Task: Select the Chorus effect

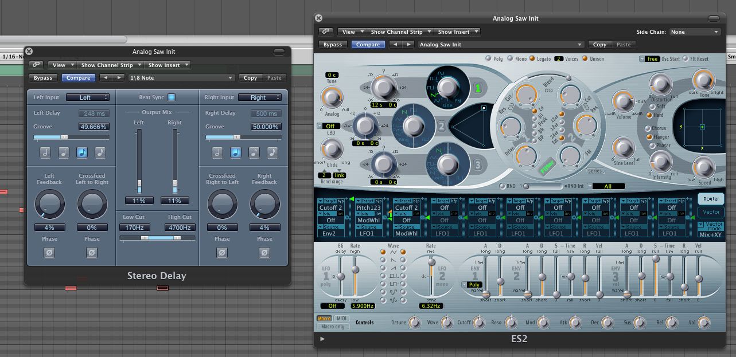Action: [x=648, y=128]
